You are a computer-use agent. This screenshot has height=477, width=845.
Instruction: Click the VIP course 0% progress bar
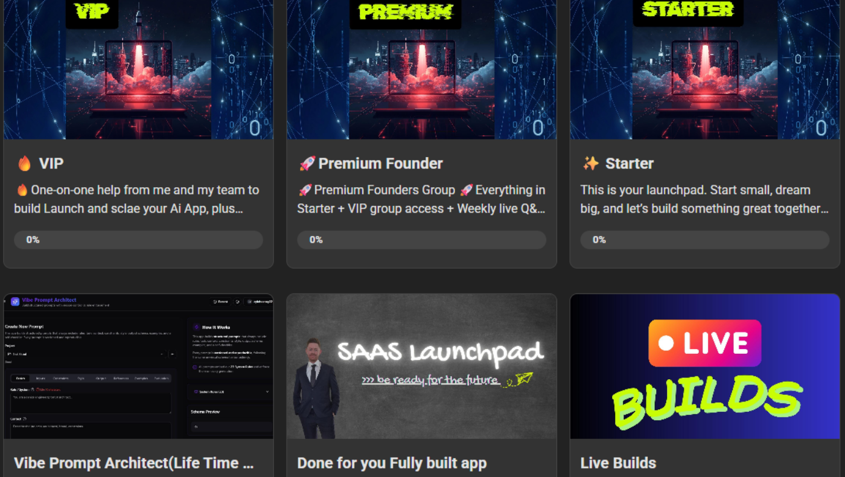pos(138,240)
